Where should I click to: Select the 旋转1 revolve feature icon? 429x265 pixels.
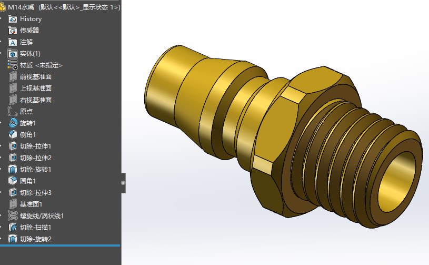pyautogui.click(x=13, y=123)
